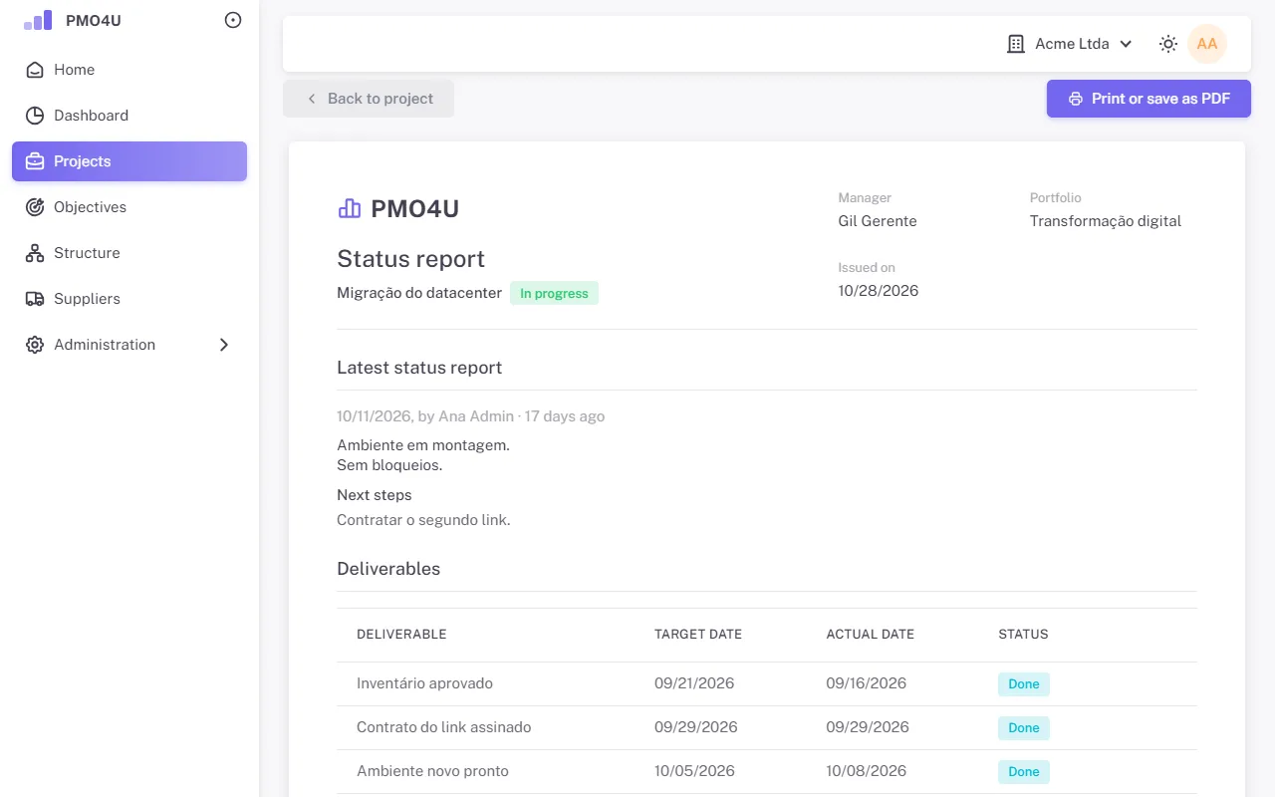The image size is (1275, 797).
Task: Click the Projects briefcase icon
Action: click(35, 161)
